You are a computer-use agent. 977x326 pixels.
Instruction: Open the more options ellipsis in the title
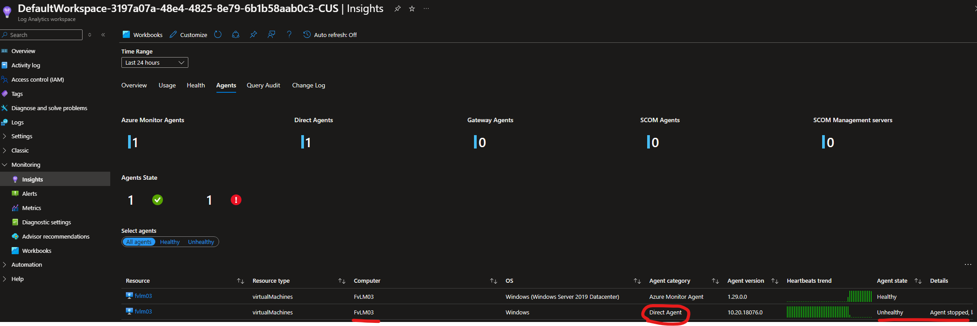click(x=426, y=8)
